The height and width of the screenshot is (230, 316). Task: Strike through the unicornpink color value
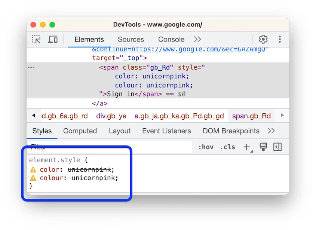tap(90, 169)
